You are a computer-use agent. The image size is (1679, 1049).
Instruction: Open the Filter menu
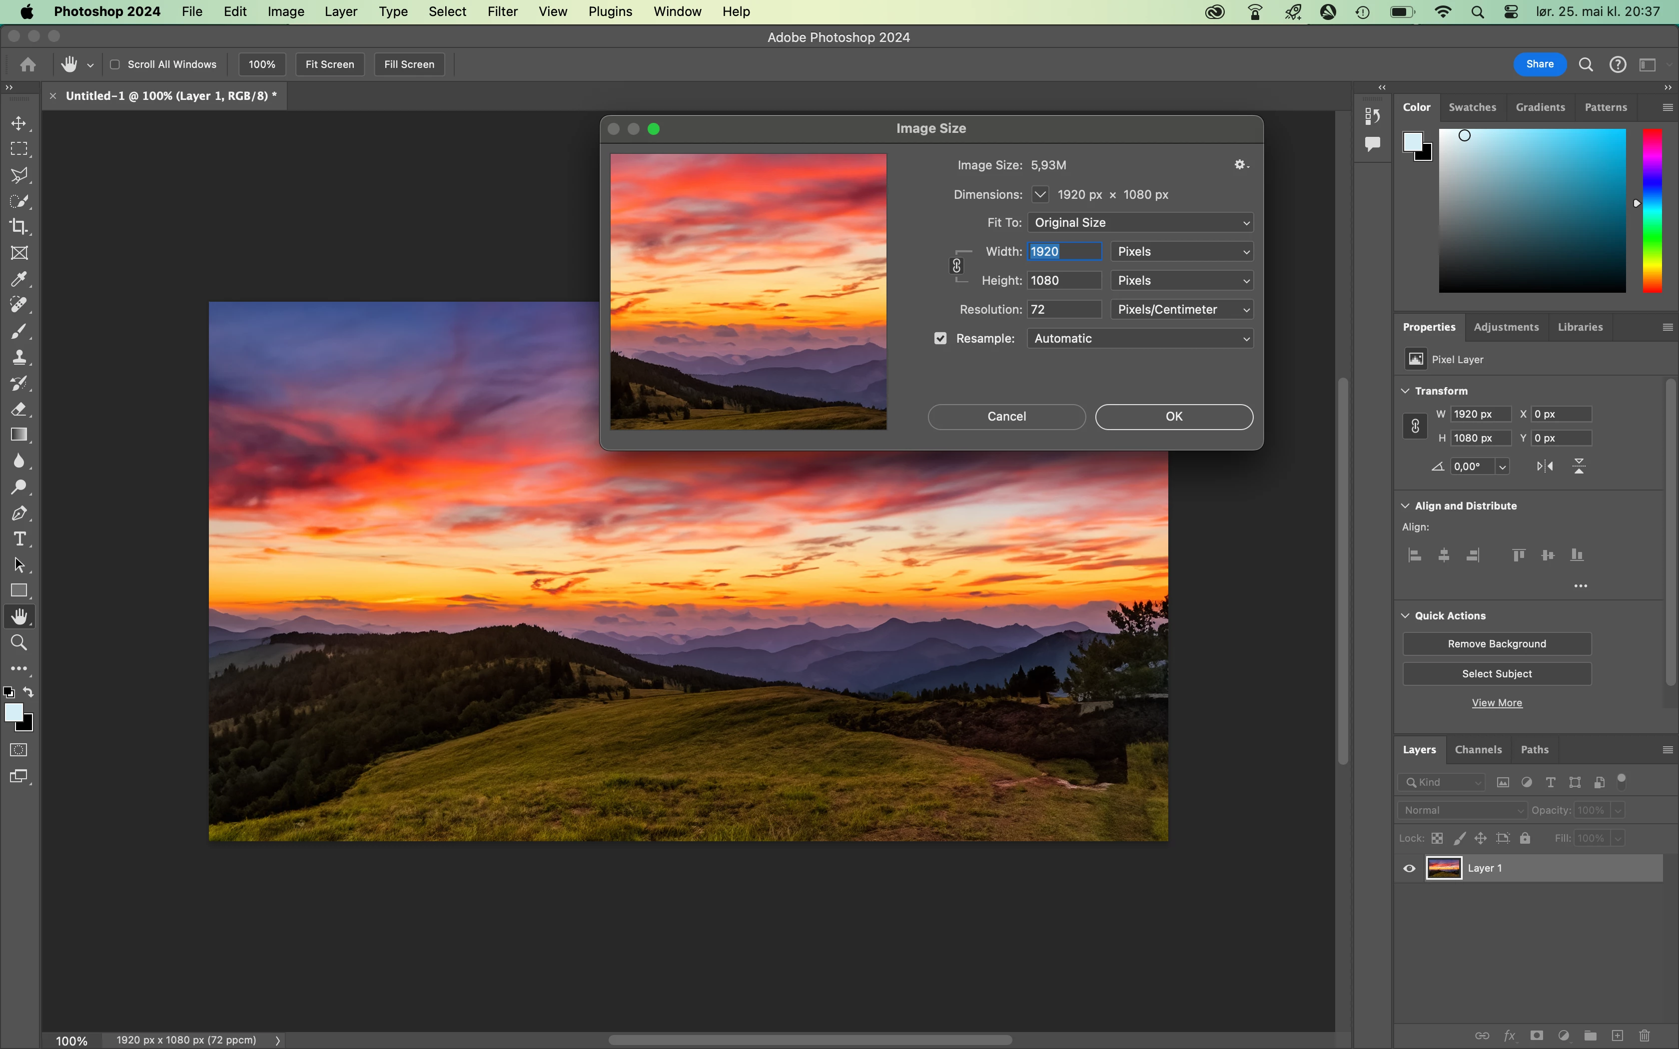(x=502, y=12)
